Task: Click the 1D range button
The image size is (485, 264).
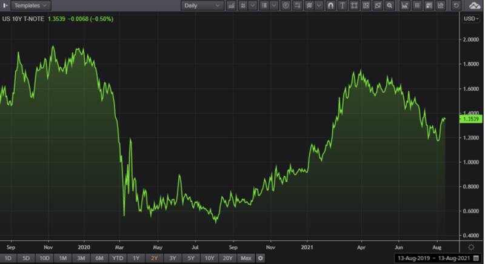Action: [8, 259]
